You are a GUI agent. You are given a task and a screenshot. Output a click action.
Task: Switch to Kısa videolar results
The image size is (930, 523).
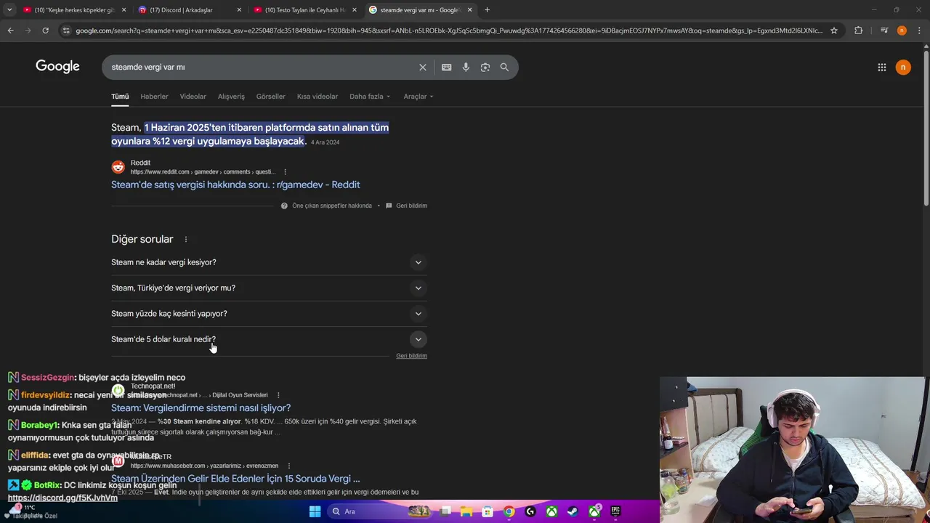coord(318,96)
